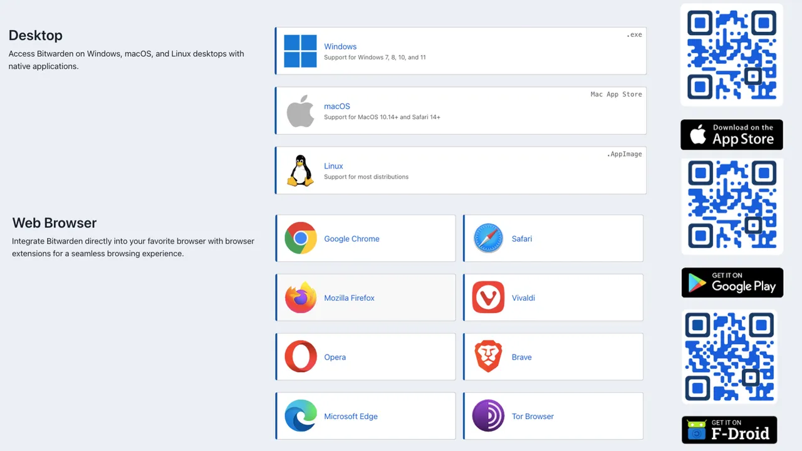The height and width of the screenshot is (451, 802).
Task: Click the 'Integrate Bitwarden directly' description text
Action: point(133,247)
